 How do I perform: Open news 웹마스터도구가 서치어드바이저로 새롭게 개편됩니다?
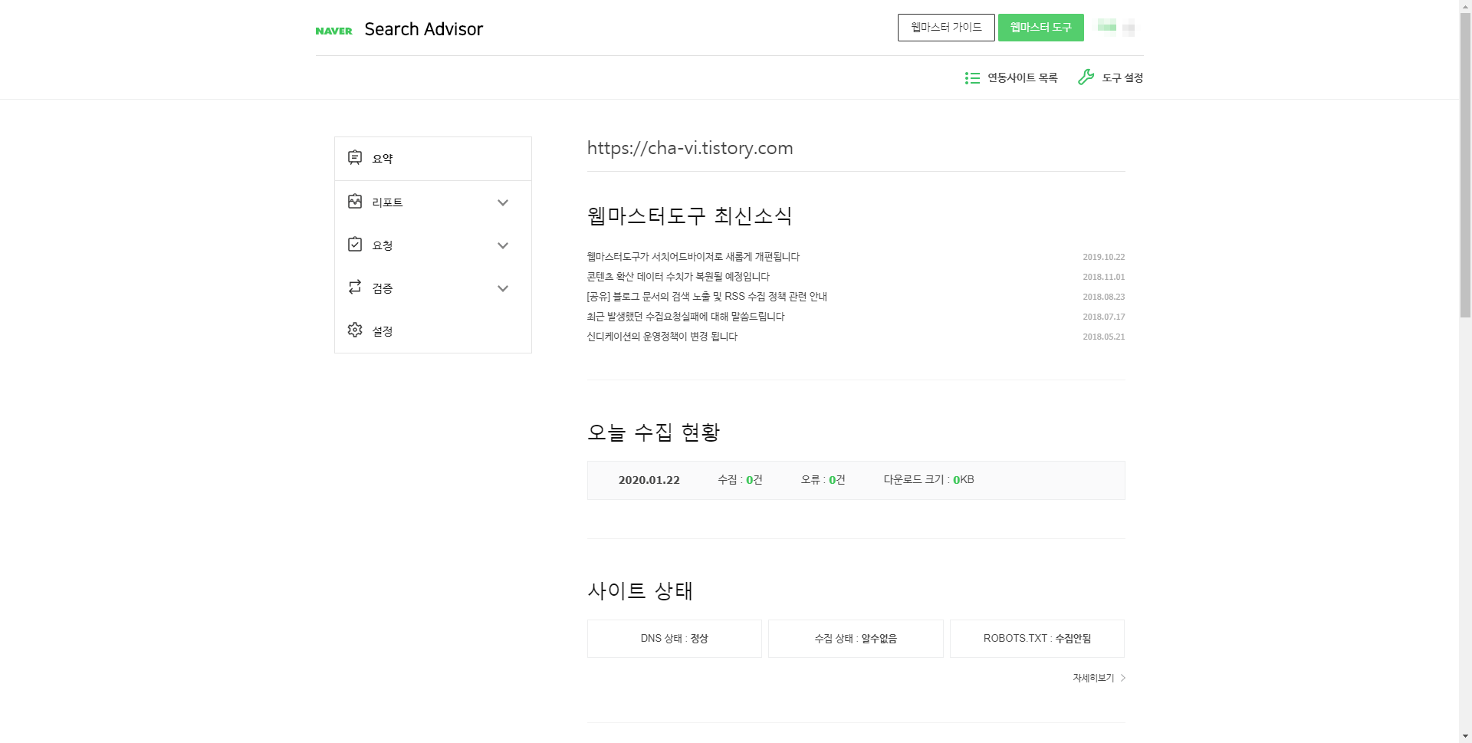coord(693,257)
